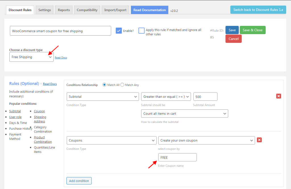Select the Match All radio button
The height and width of the screenshot is (189, 291).
click(x=104, y=85)
